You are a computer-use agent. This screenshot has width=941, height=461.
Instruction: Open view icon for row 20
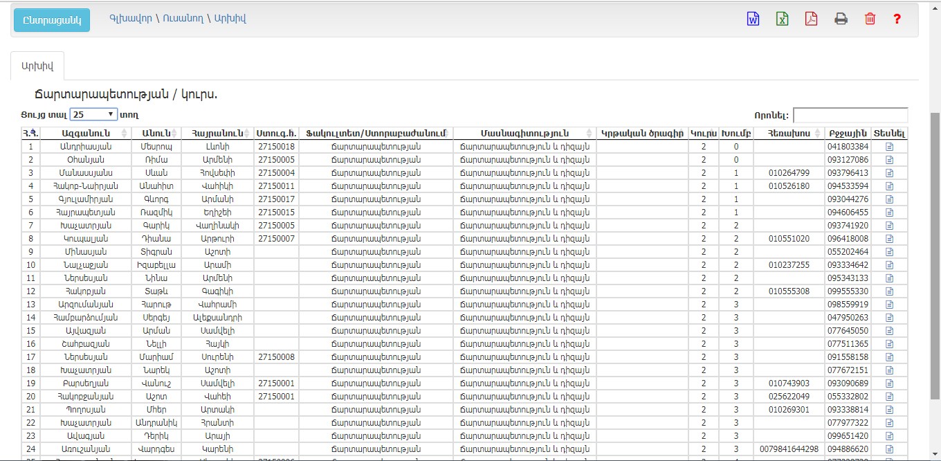pyautogui.click(x=890, y=397)
